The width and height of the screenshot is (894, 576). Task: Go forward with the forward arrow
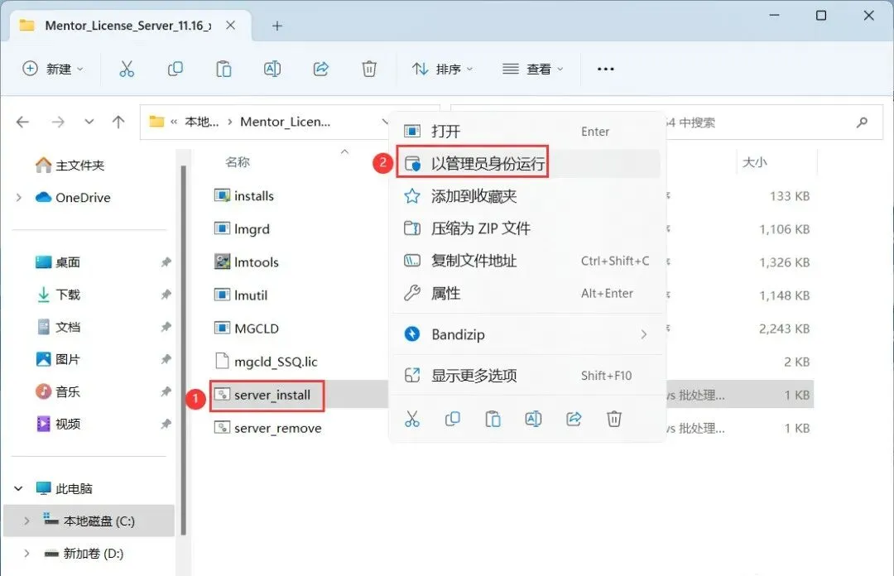(x=58, y=122)
